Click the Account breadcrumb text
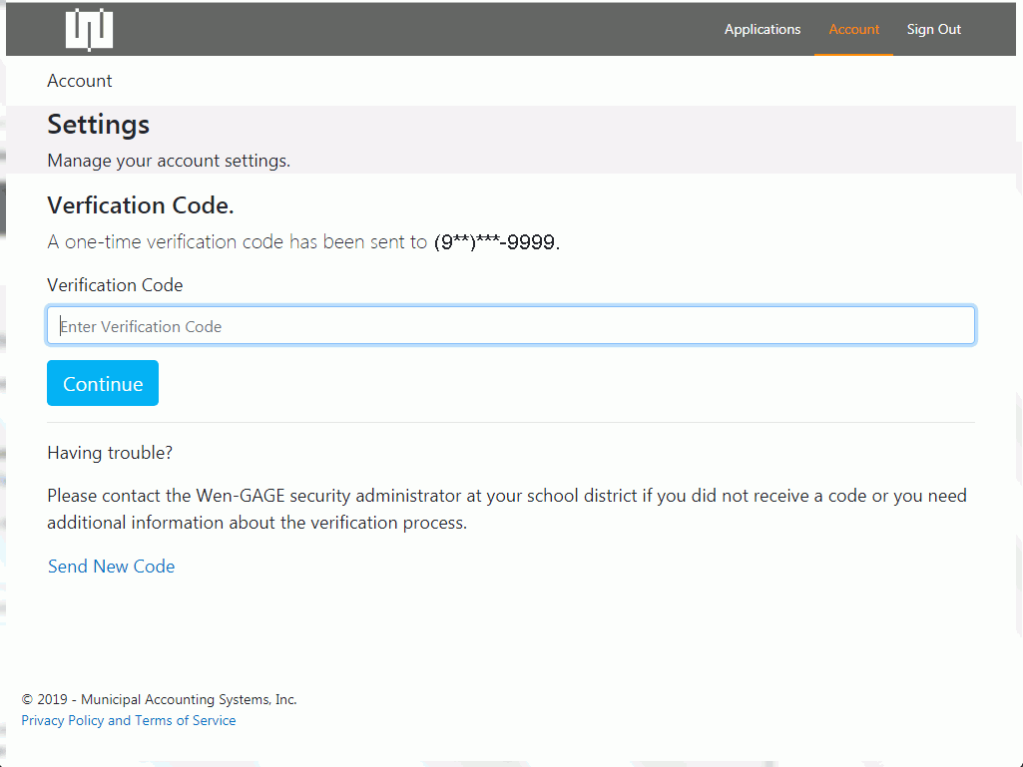The width and height of the screenshot is (1023, 767). coord(79,81)
